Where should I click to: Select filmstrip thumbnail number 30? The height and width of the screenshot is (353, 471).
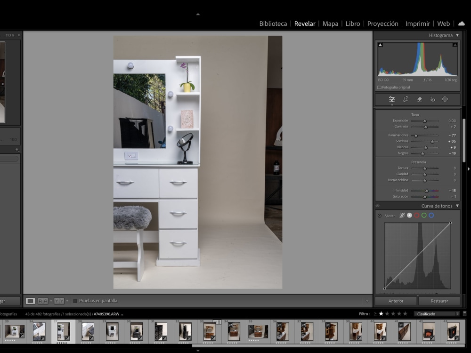[x=137, y=331]
